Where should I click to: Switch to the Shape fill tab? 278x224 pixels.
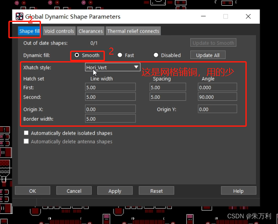30,31
